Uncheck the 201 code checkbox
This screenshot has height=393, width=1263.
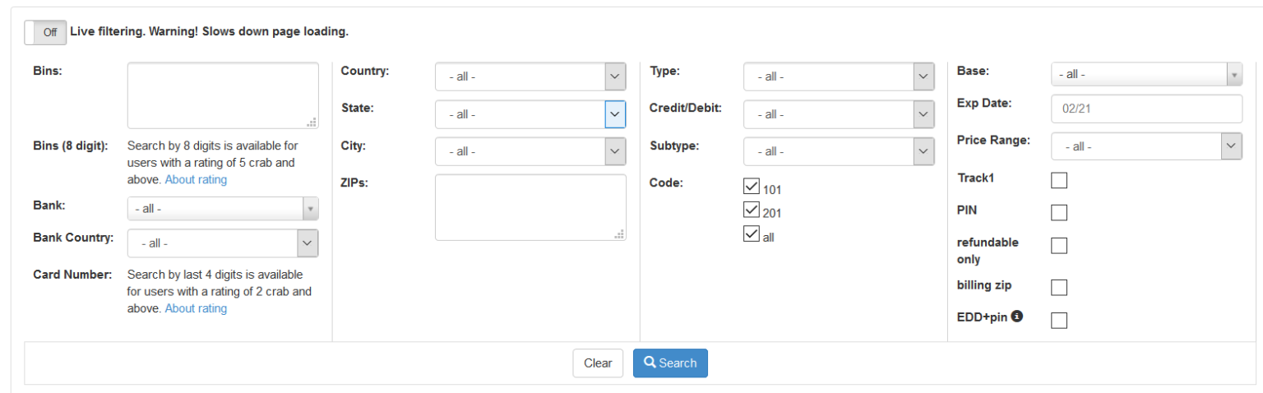coord(751,210)
